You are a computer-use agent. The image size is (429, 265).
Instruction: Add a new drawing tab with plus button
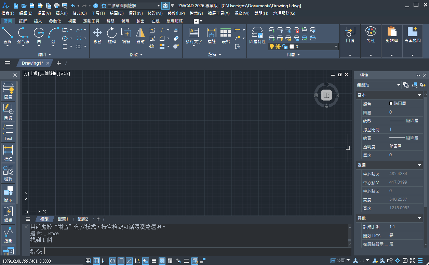click(x=59, y=63)
